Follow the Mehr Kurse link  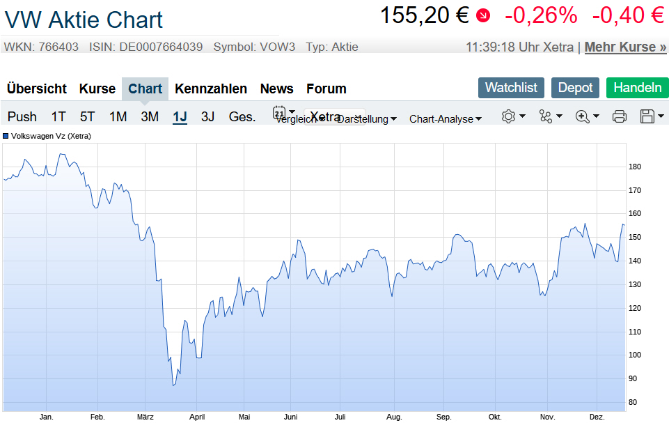tap(625, 47)
